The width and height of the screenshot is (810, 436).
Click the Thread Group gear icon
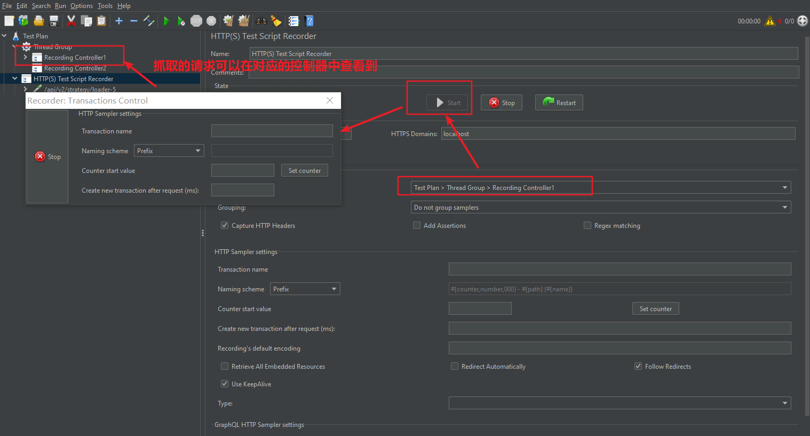(x=26, y=46)
